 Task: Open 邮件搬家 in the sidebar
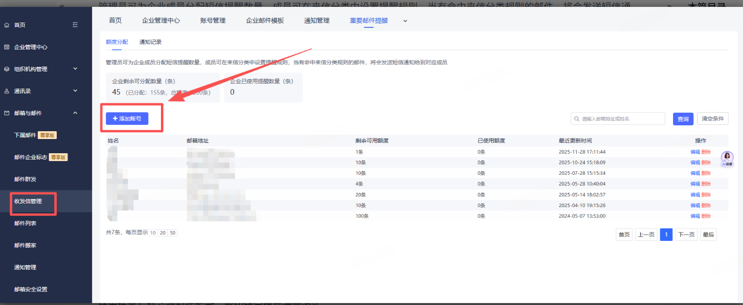pos(25,245)
